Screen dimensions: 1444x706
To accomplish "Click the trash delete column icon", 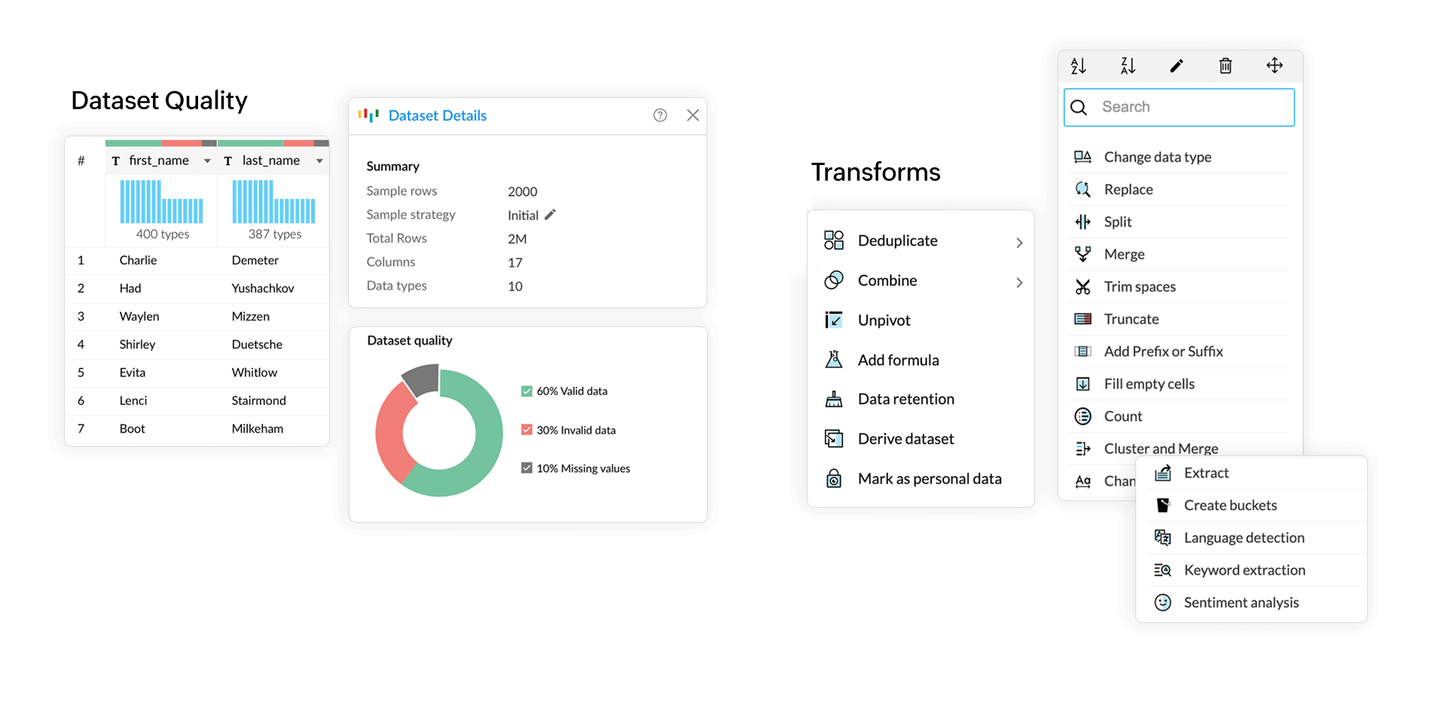I will pos(1226,66).
